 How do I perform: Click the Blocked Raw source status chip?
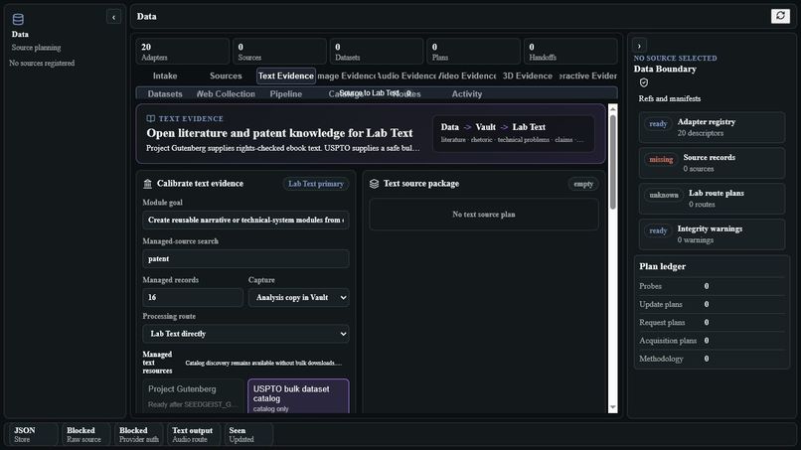[x=85, y=434]
